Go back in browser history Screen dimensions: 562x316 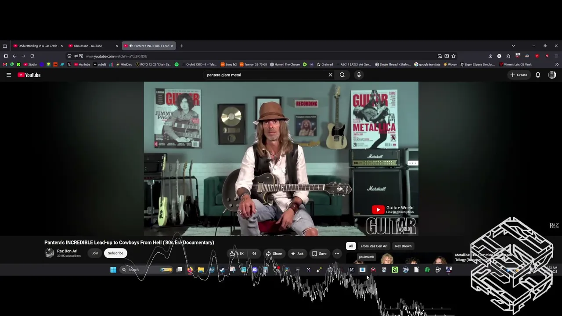(x=14, y=56)
